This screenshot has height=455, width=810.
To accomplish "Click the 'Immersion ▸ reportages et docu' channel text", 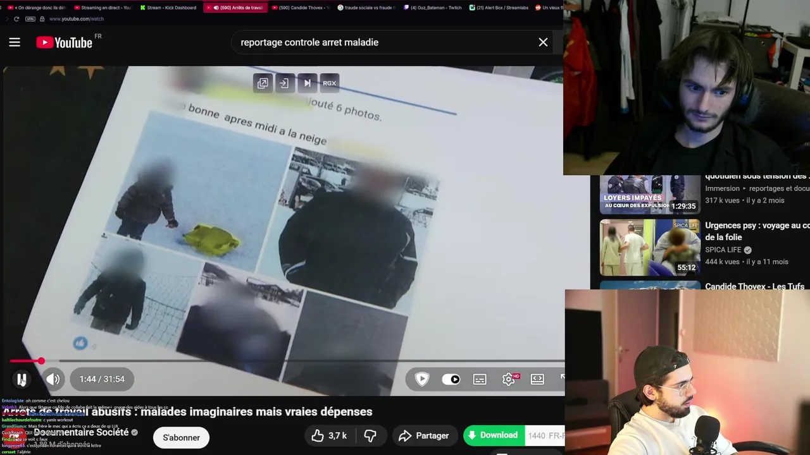I will click(757, 188).
